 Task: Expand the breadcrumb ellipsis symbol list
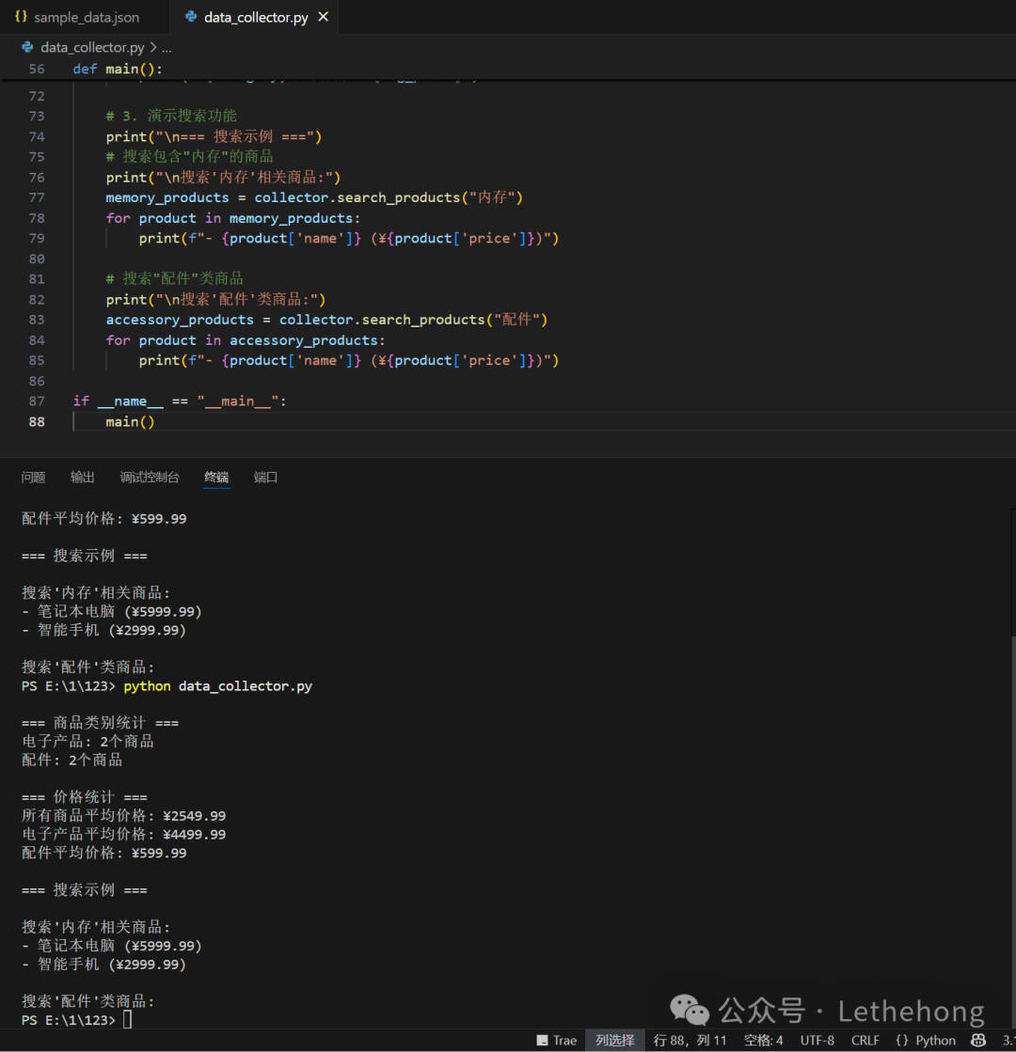click(167, 47)
